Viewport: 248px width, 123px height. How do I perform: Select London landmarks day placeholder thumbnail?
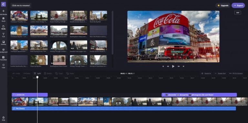click(x=19, y=60)
